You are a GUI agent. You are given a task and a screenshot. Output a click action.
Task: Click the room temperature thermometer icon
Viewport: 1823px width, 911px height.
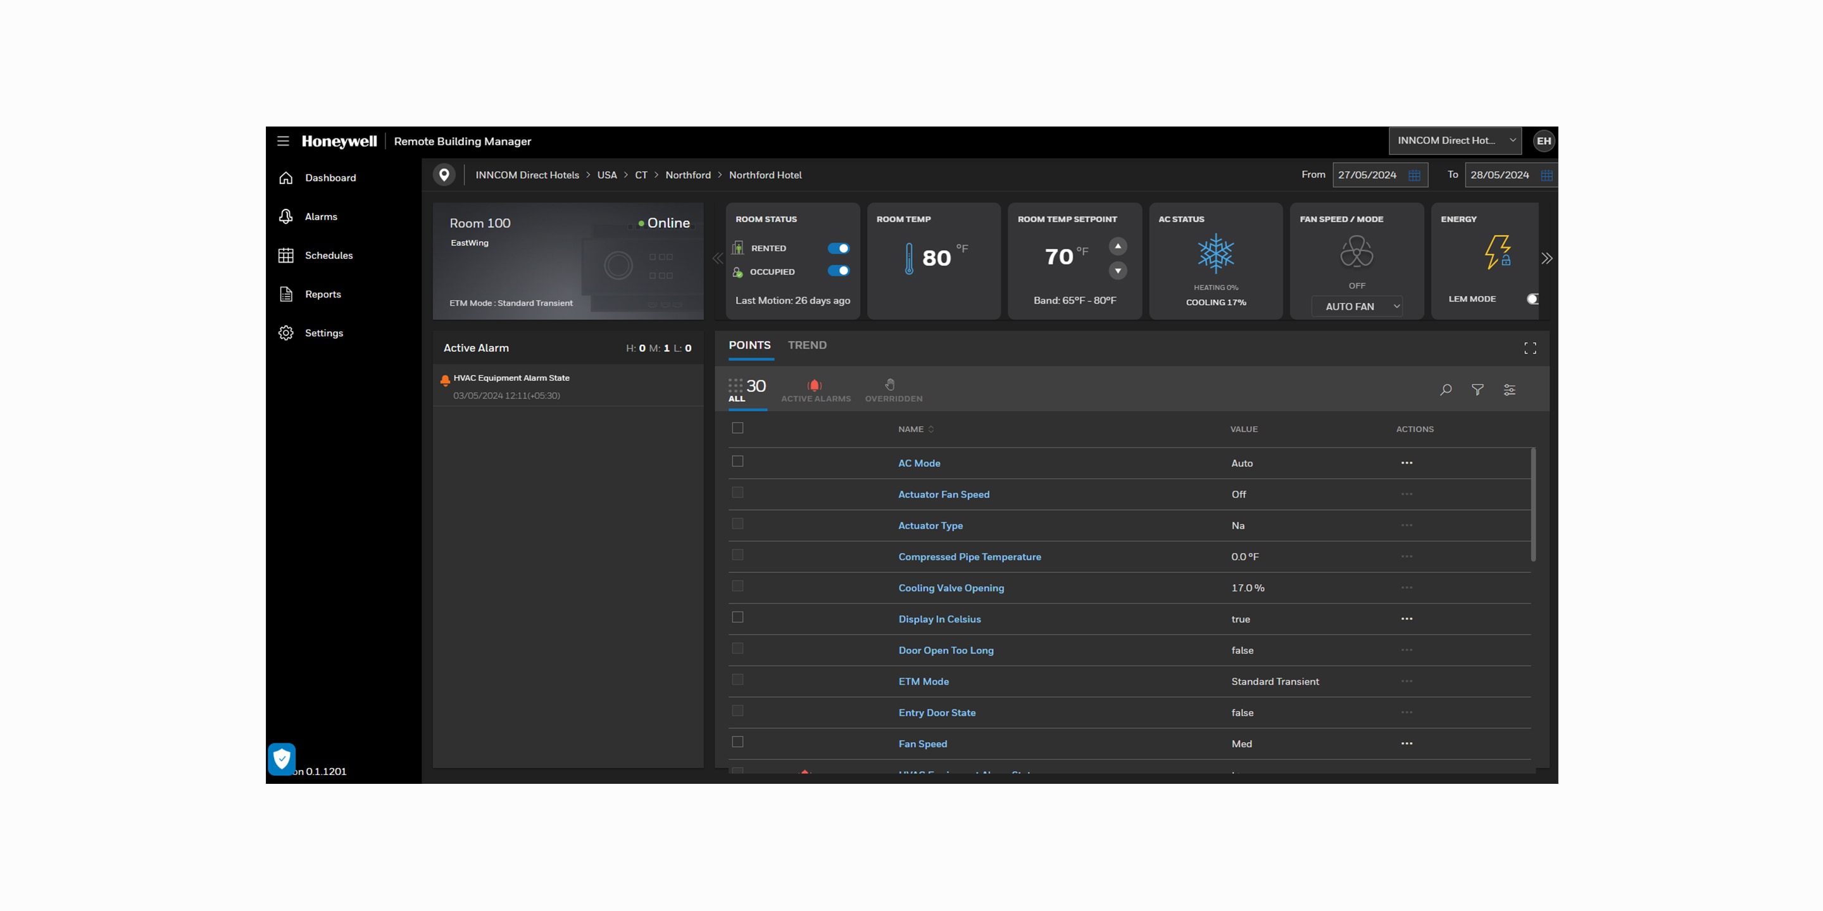[x=909, y=258]
